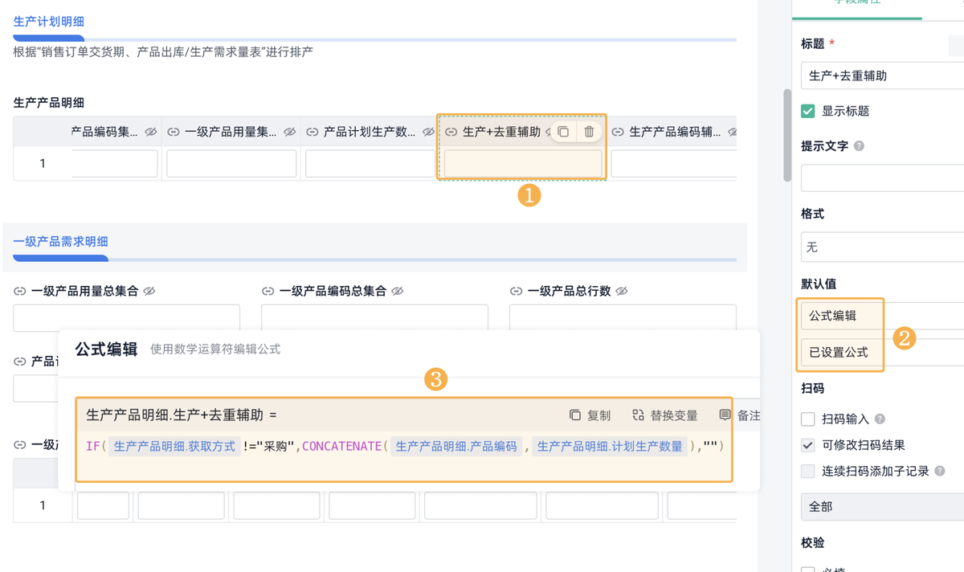Enable the 扫码输入 checkbox
The height and width of the screenshot is (572, 964).
[808, 419]
